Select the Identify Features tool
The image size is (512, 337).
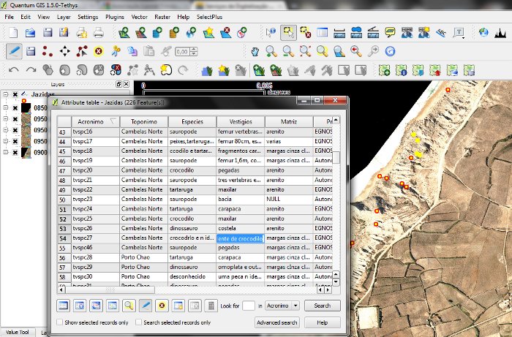(271, 32)
